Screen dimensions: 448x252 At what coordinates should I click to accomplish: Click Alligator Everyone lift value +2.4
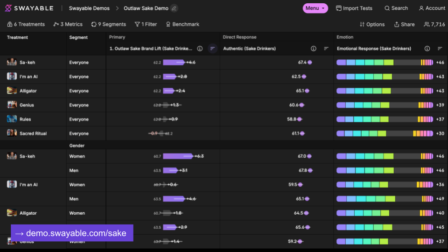180,91
